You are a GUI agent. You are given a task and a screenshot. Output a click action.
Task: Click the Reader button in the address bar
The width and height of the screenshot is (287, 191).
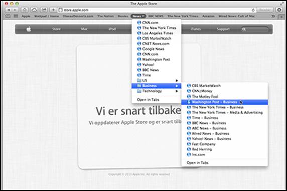coord(265,10)
